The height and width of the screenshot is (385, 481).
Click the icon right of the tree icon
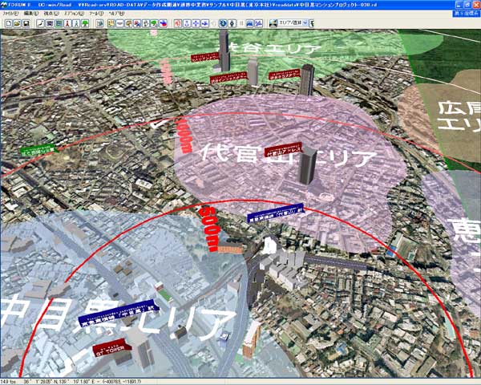99,23
